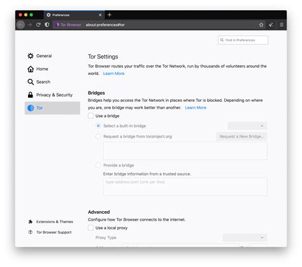Click the address bar URL about:preferences#tor
The image size is (302, 267).
105,25
